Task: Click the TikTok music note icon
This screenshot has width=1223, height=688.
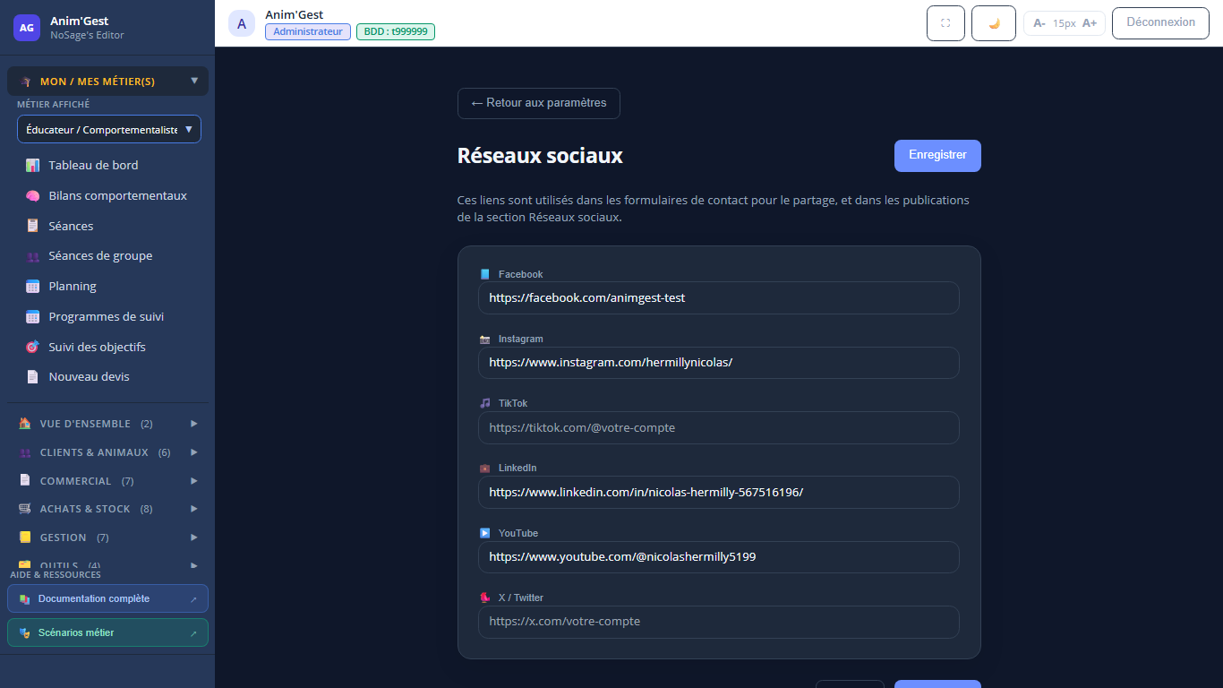Action: 485,403
